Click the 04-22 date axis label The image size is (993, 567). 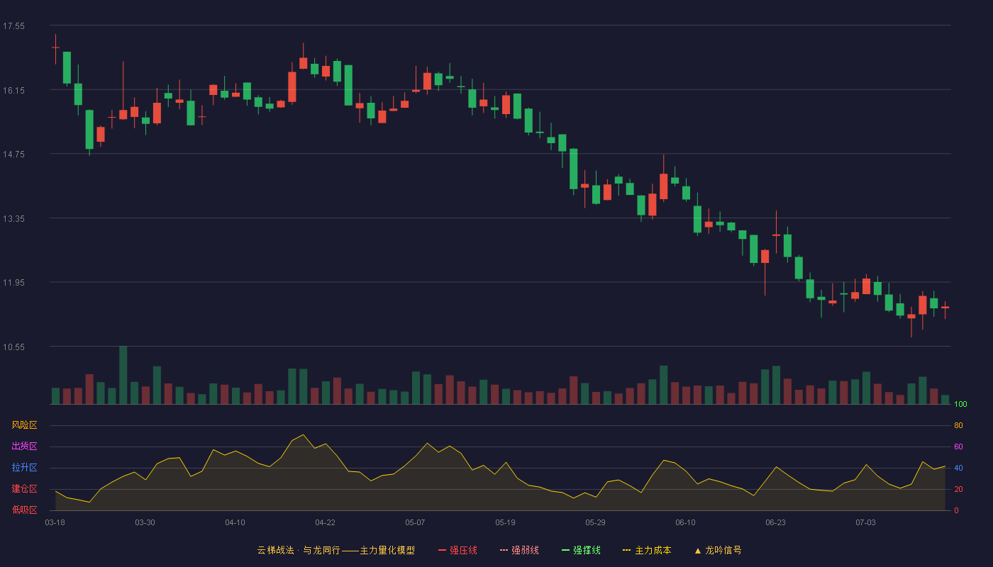pos(325,522)
